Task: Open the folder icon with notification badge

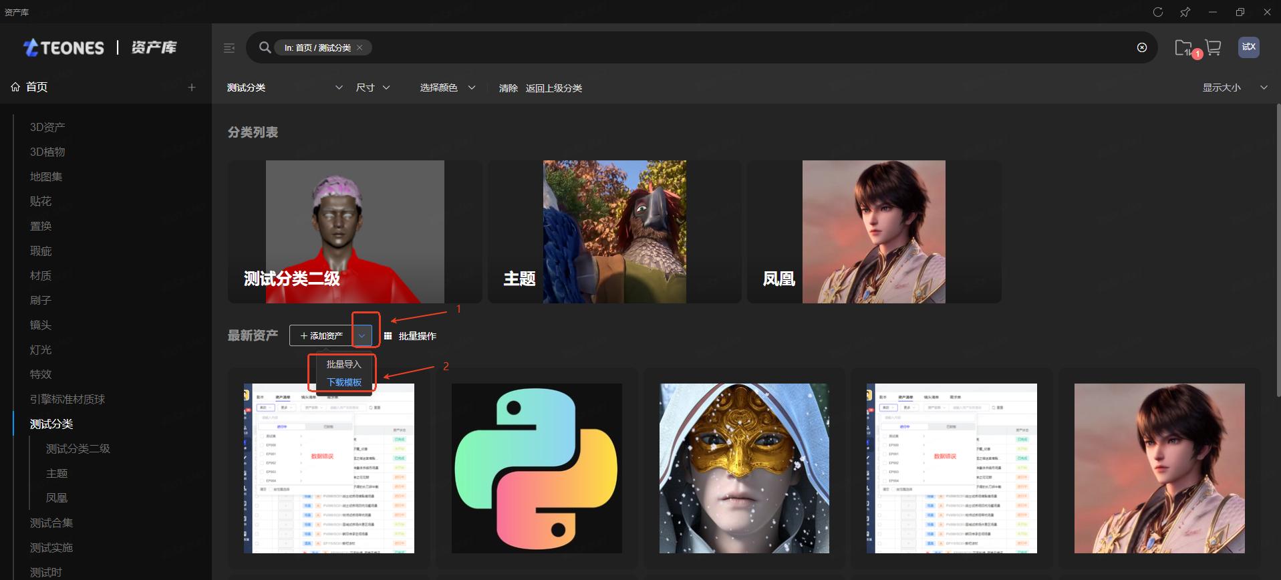Action: [x=1183, y=47]
